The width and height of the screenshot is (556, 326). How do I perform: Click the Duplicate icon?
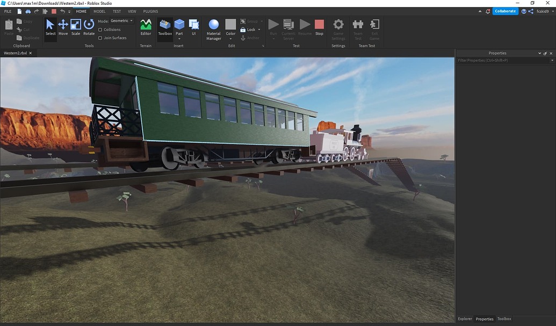(19, 38)
